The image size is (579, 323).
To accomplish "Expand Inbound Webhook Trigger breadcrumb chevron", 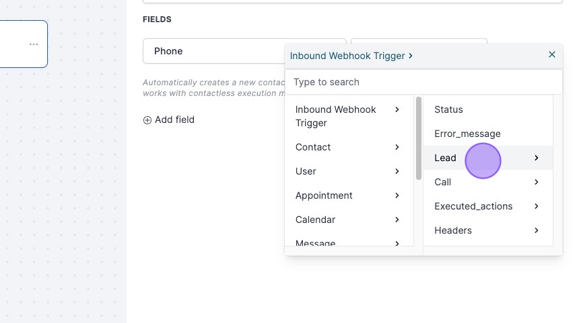I will point(411,56).
